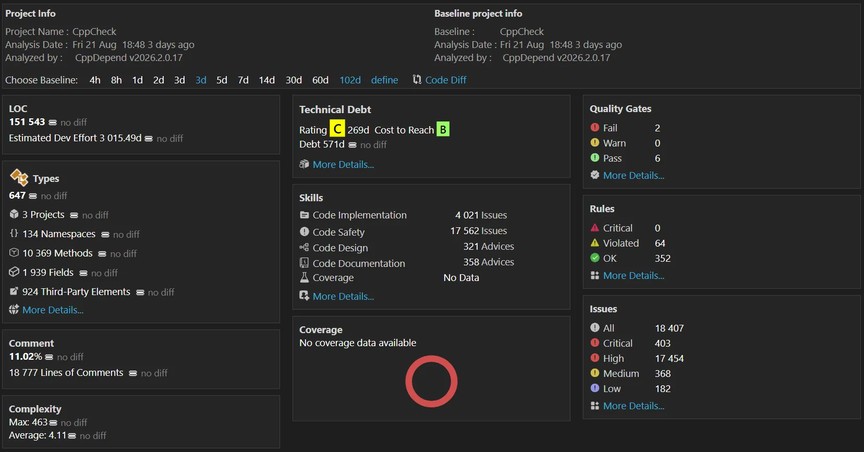The width and height of the screenshot is (864, 452).
Task: Click the Max: 463 complexity value
Action: point(28,422)
